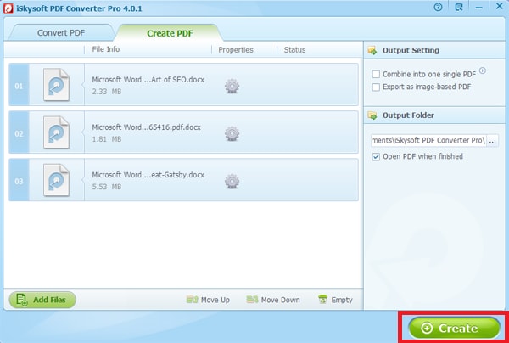Click the File Info column header
The width and height of the screenshot is (509, 343).
click(106, 49)
